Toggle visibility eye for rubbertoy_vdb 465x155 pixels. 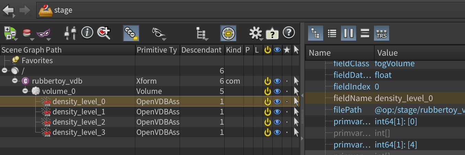pos(277,81)
